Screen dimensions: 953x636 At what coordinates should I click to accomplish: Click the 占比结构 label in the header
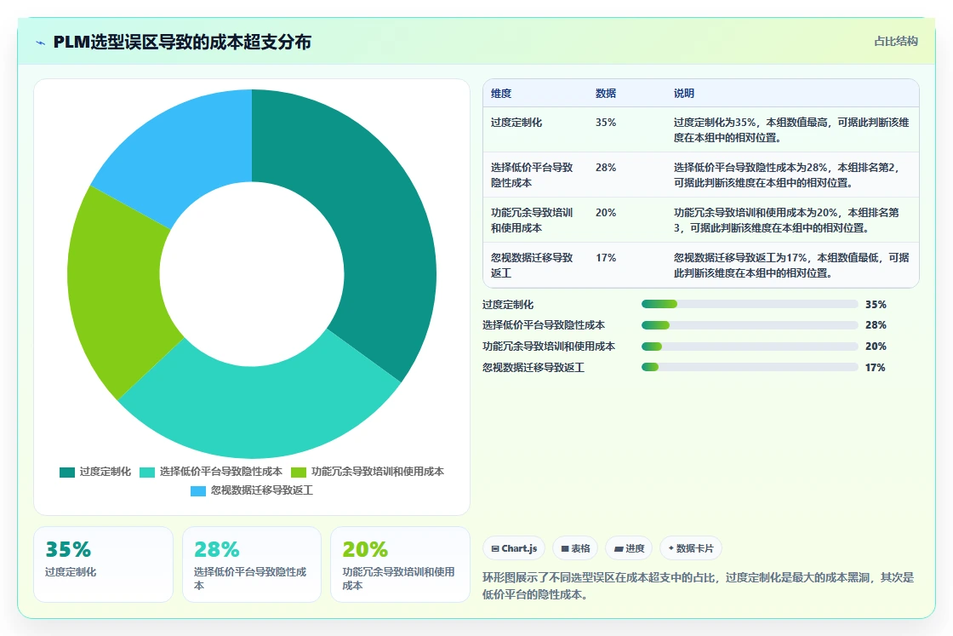point(896,42)
